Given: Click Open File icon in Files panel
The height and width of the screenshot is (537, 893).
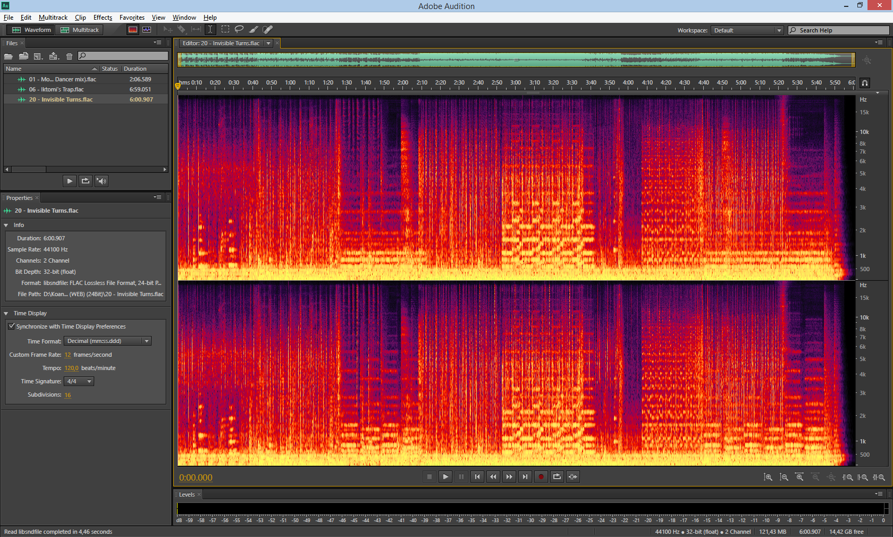Looking at the screenshot, I should (9, 56).
